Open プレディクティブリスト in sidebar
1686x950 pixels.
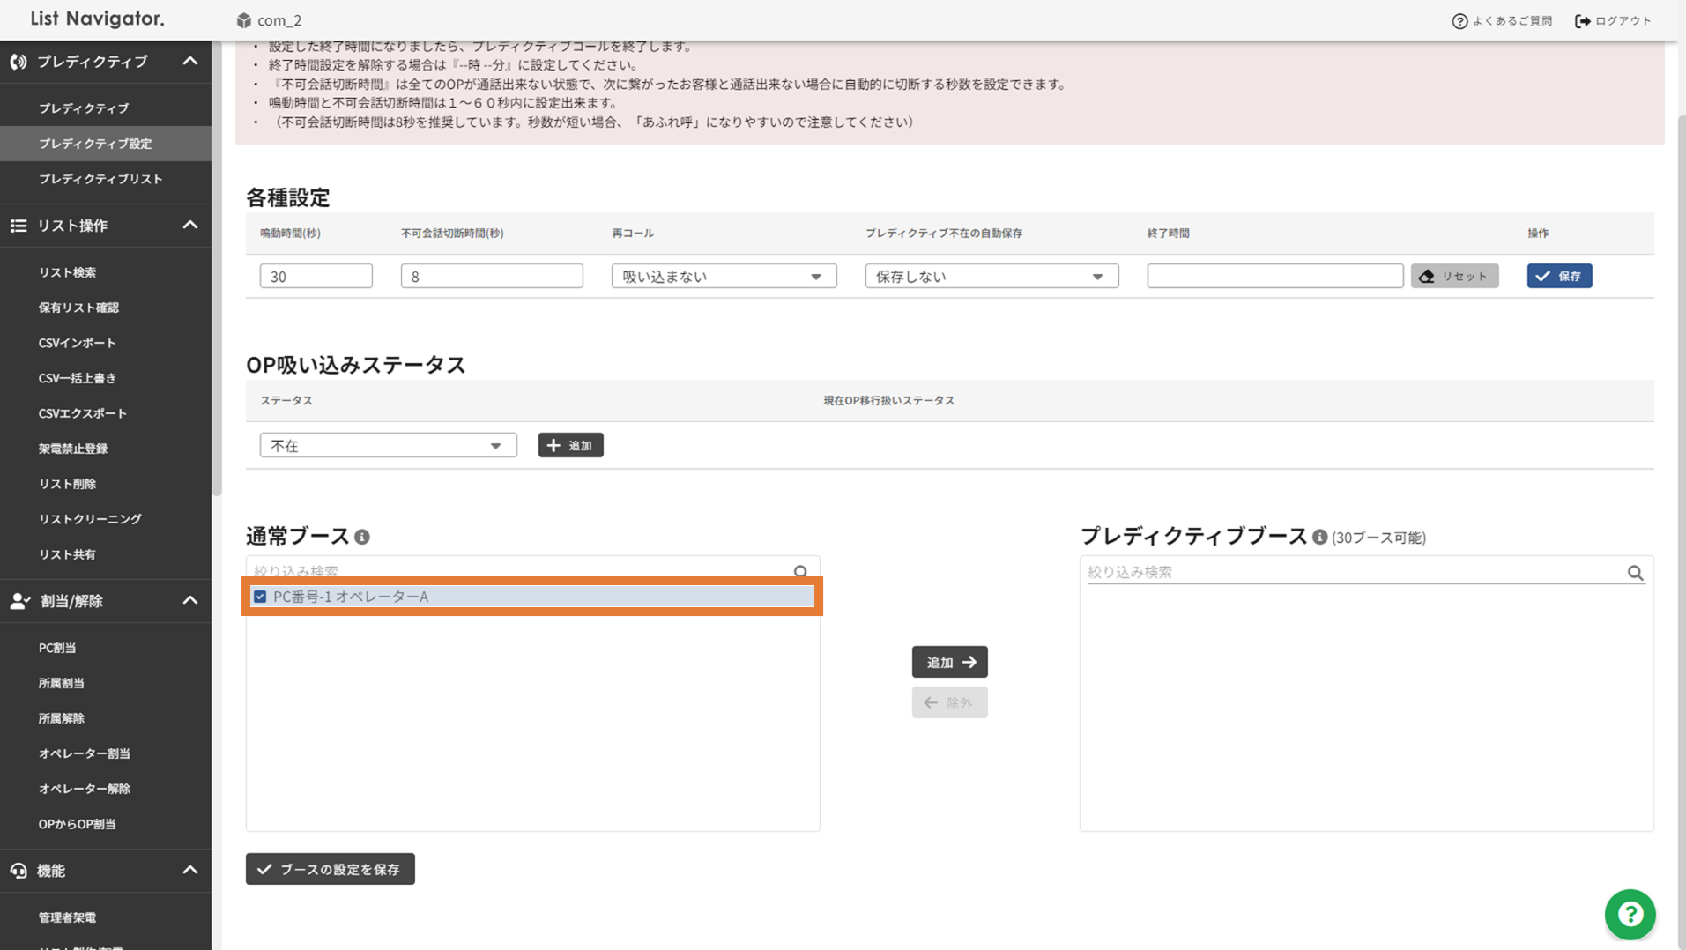(100, 179)
